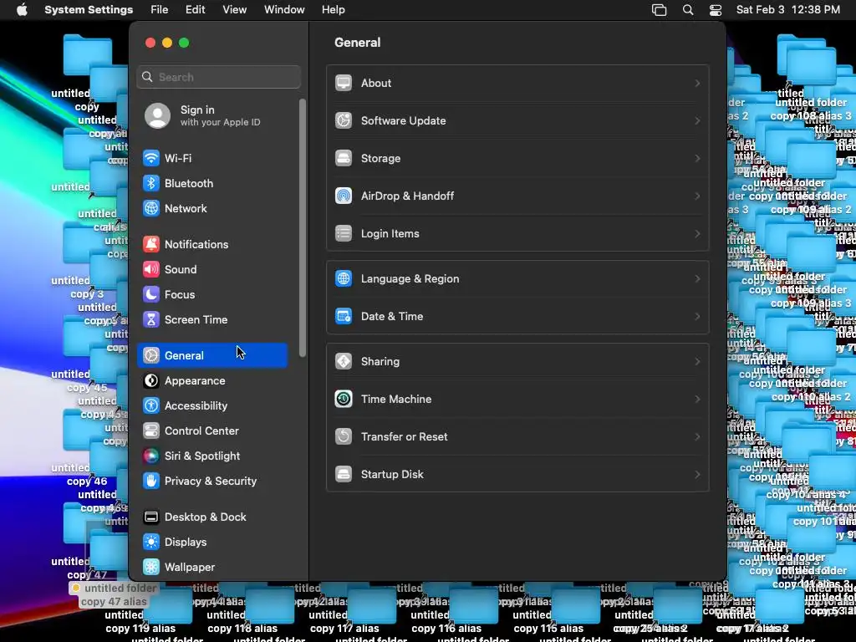Viewport: 856px width, 642px height.
Task: Click the AirDrop & Handoff icon
Action: [x=344, y=196]
